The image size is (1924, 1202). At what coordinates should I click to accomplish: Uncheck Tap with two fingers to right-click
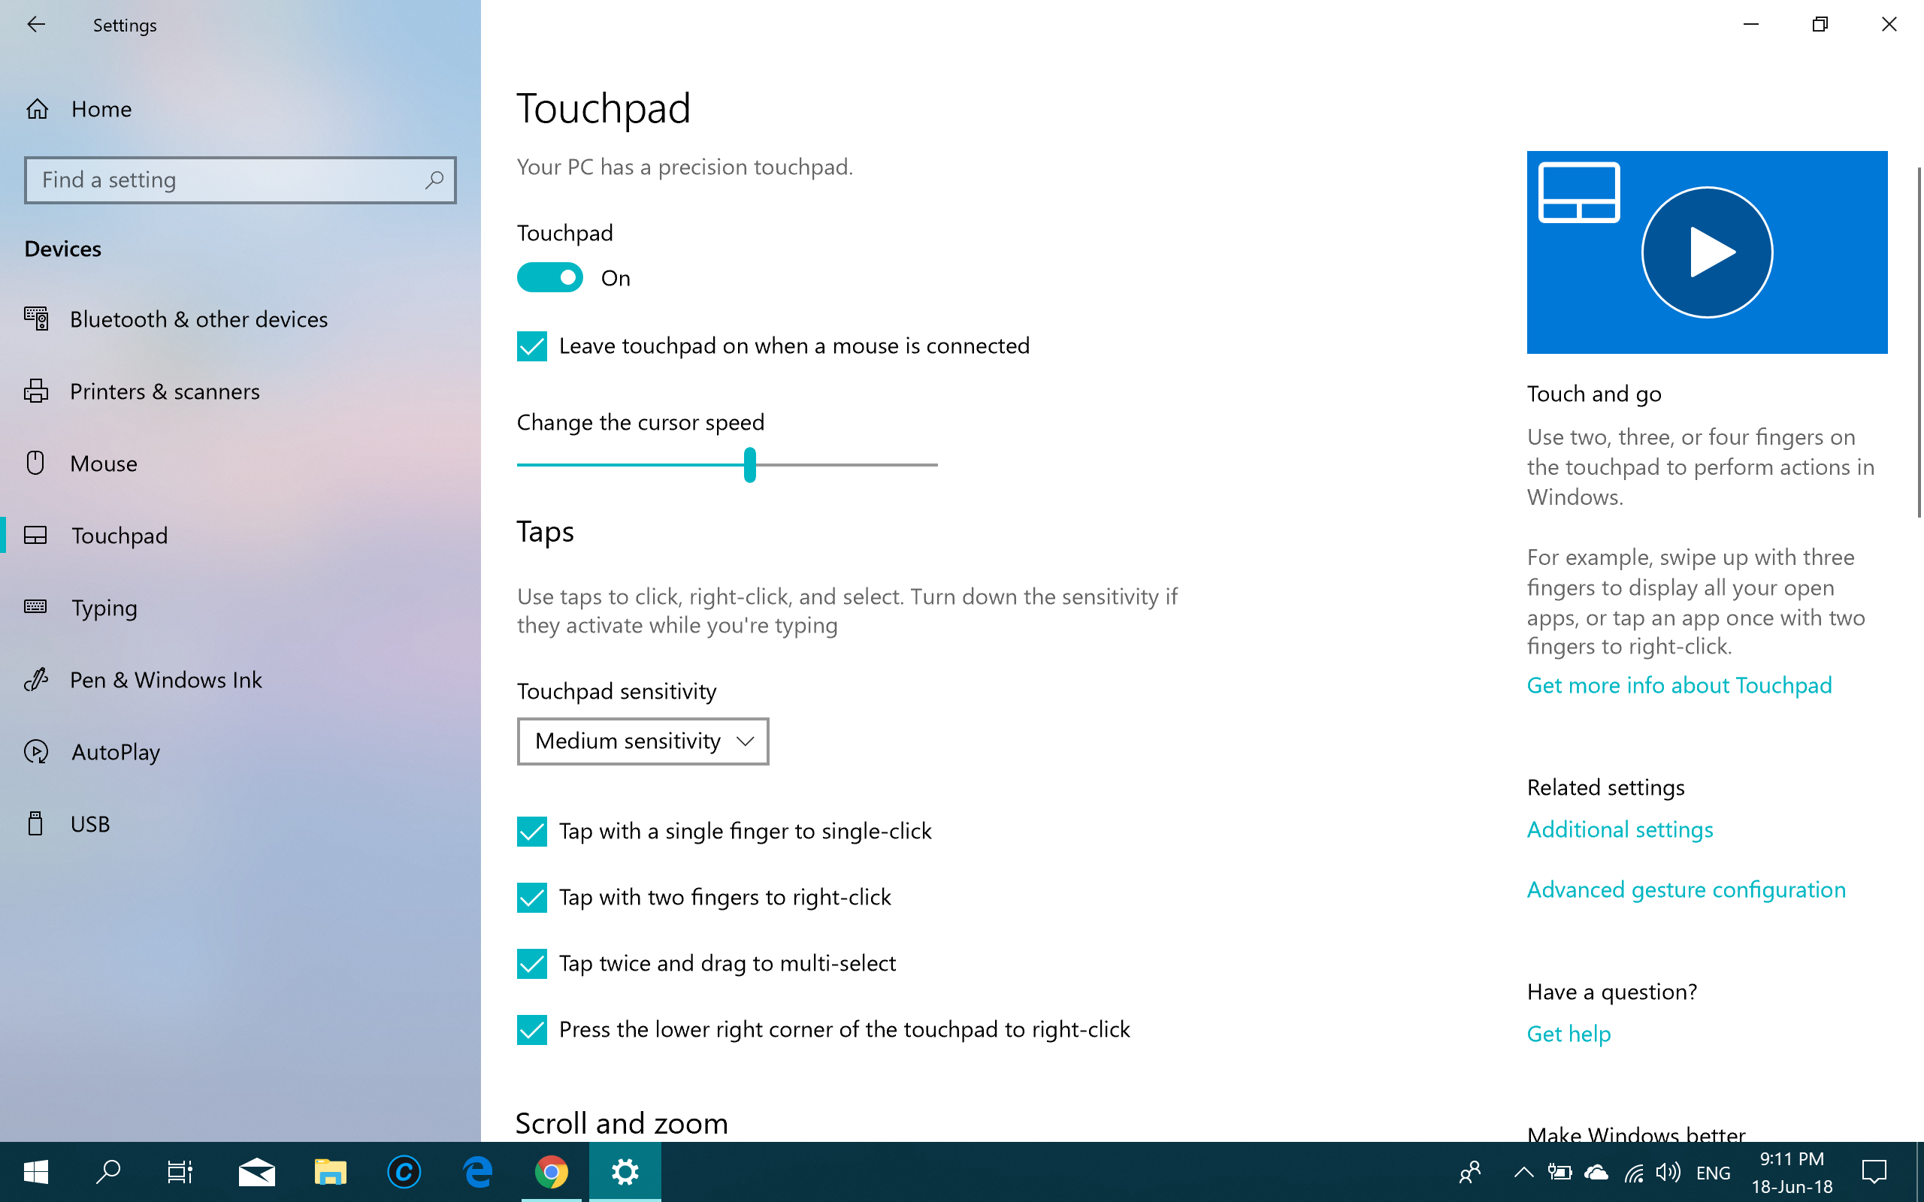coord(532,898)
